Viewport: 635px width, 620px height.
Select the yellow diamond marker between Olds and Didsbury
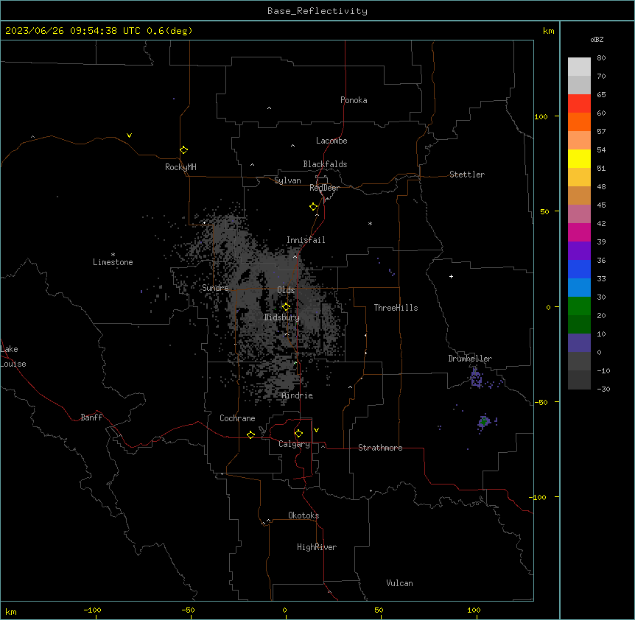coord(286,307)
